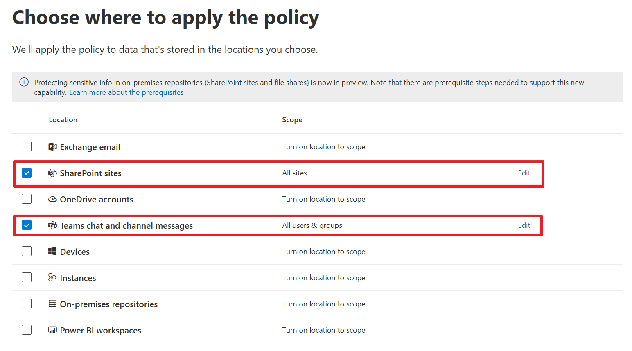
Task: Enable the On-premises repositories location
Action: pos(26,303)
